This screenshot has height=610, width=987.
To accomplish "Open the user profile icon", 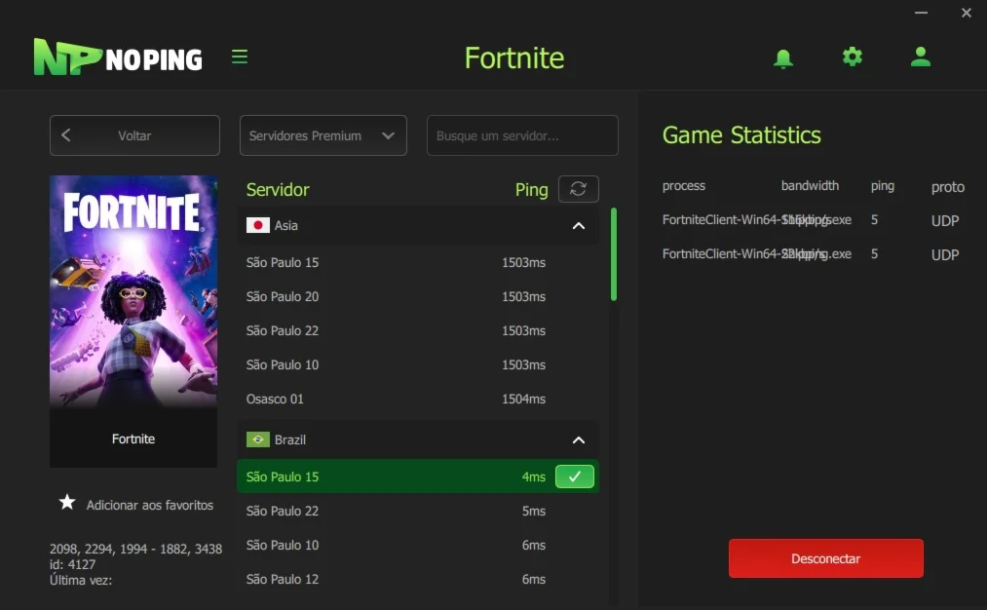I will [x=921, y=57].
